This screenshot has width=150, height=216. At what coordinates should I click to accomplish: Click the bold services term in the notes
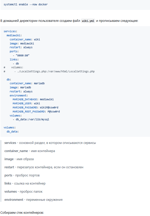(10, 143)
